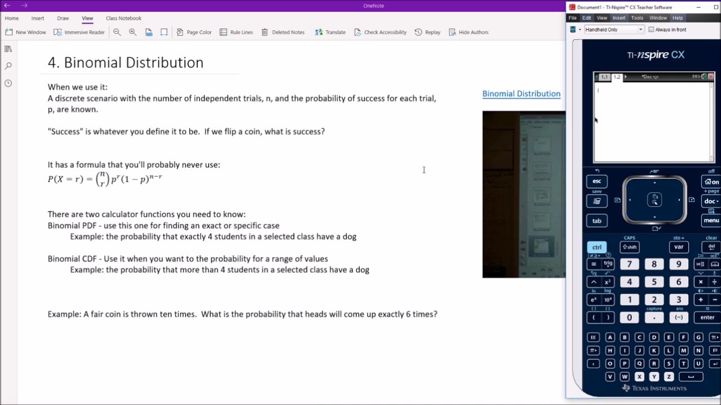View Deleted Notes
The image size is (721, 405).
click(283, 32)
